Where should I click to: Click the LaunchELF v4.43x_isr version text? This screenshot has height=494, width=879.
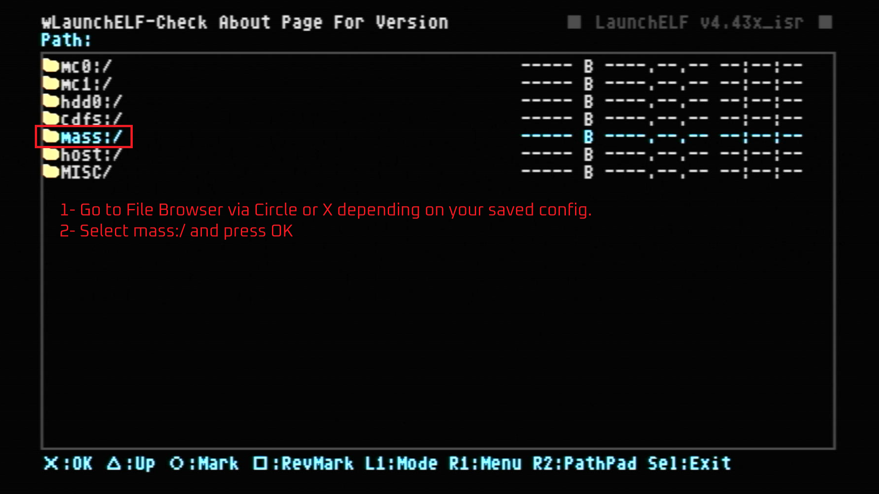[699, 22]
